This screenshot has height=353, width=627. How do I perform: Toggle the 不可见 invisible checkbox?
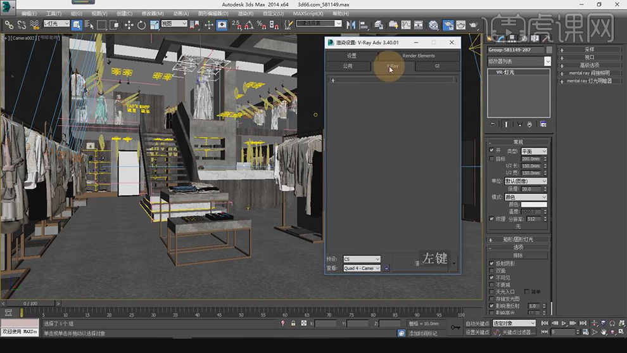click(492, 278)
